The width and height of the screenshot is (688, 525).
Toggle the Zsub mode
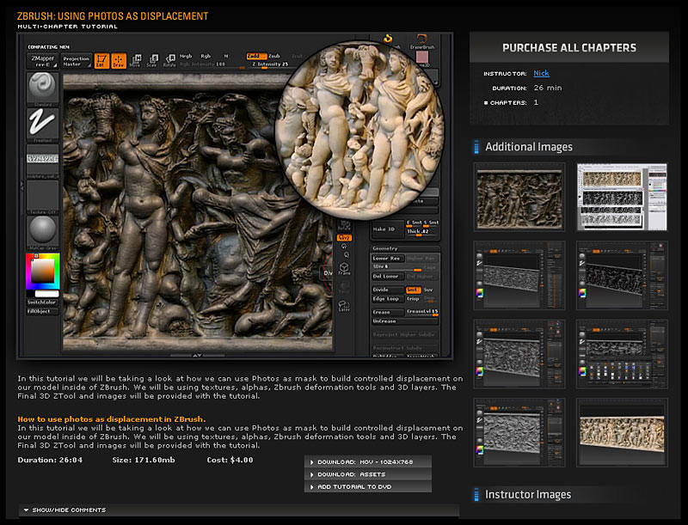[274, 56]
